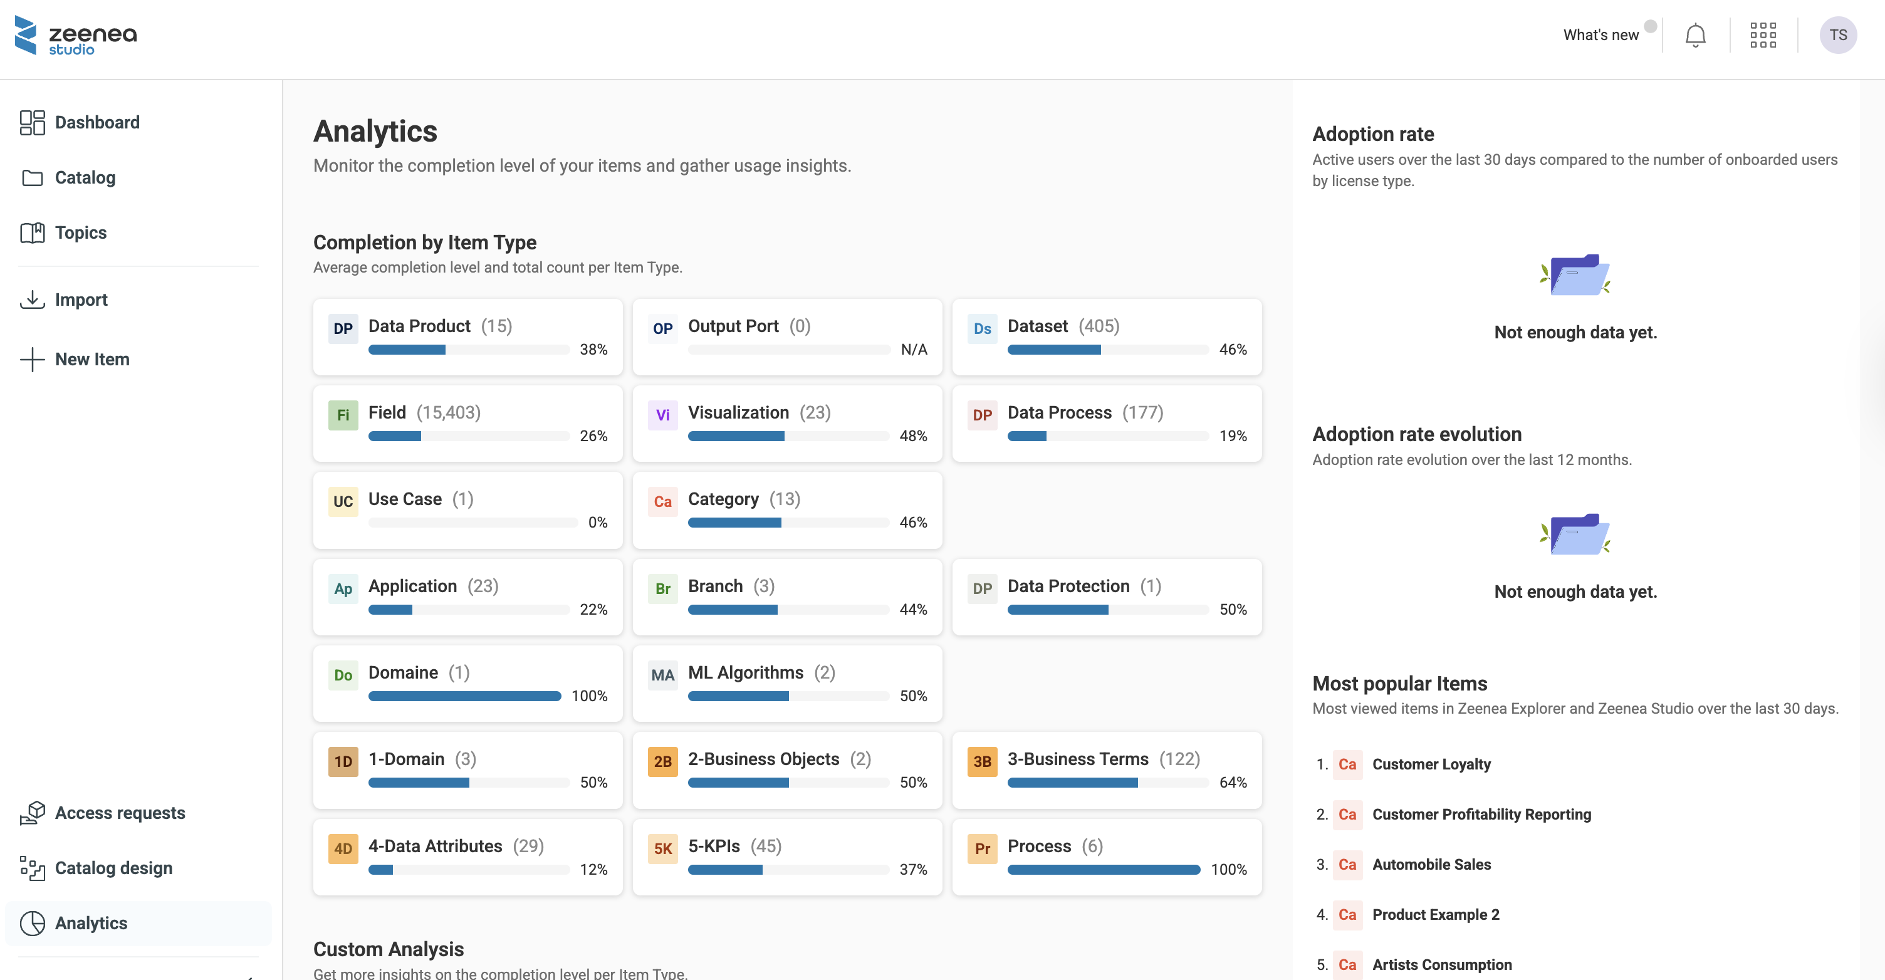Open Topics in the sidebar
The image size is (1885, 980).
[80, 232]
